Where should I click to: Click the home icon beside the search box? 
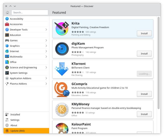click(x=7, y=13)
